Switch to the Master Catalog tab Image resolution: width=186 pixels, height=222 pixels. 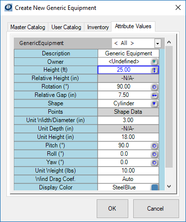(28, 27)
